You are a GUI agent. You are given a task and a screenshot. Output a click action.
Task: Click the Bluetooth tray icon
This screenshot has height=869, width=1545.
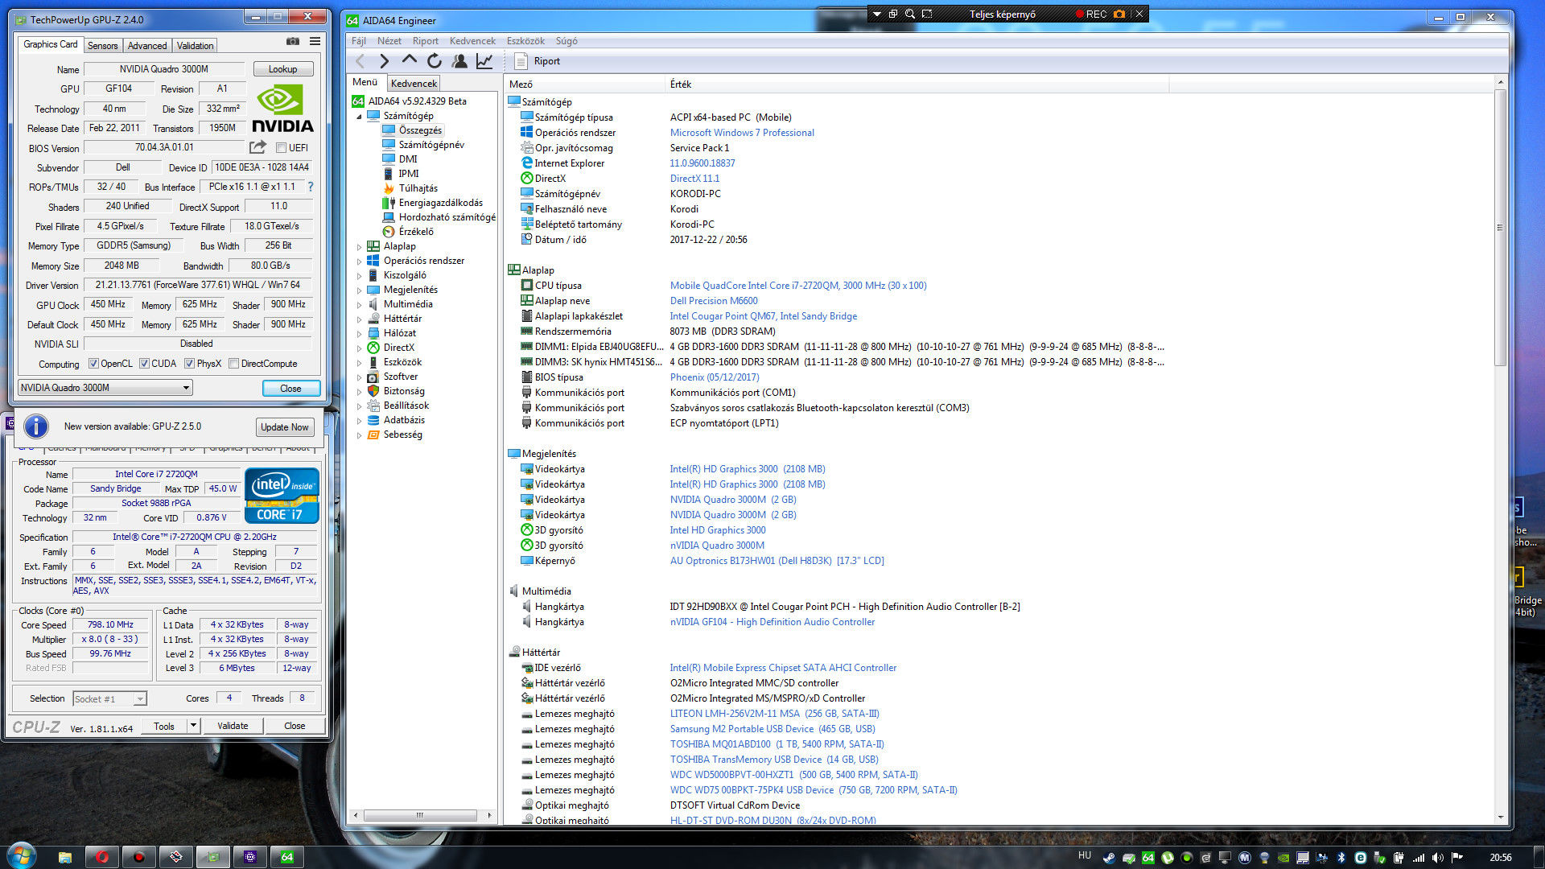tap(1341, 858)
